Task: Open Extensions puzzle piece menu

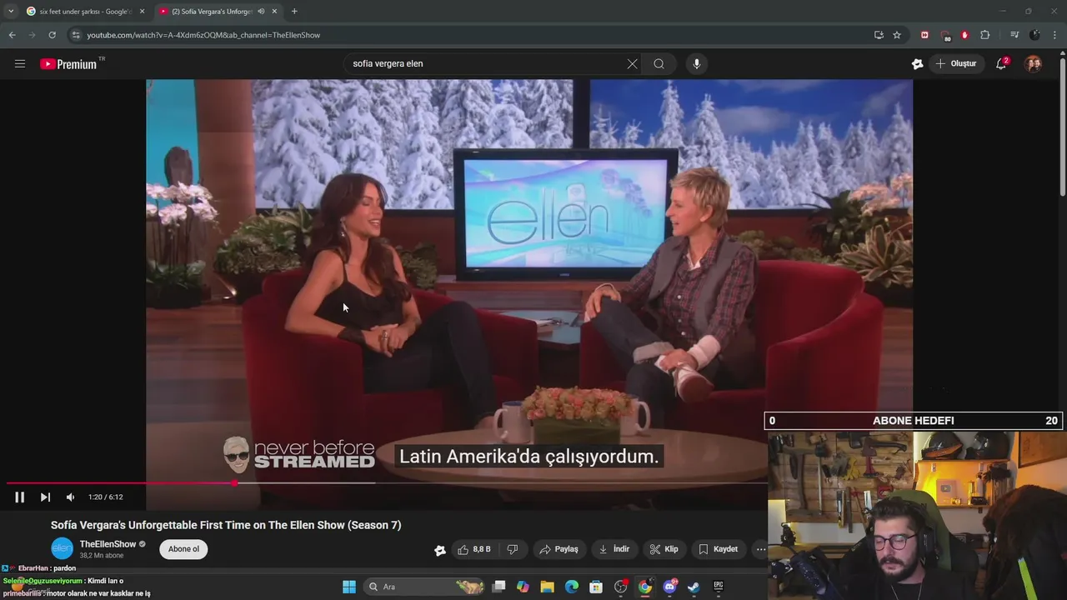Action: click(985, 35)
